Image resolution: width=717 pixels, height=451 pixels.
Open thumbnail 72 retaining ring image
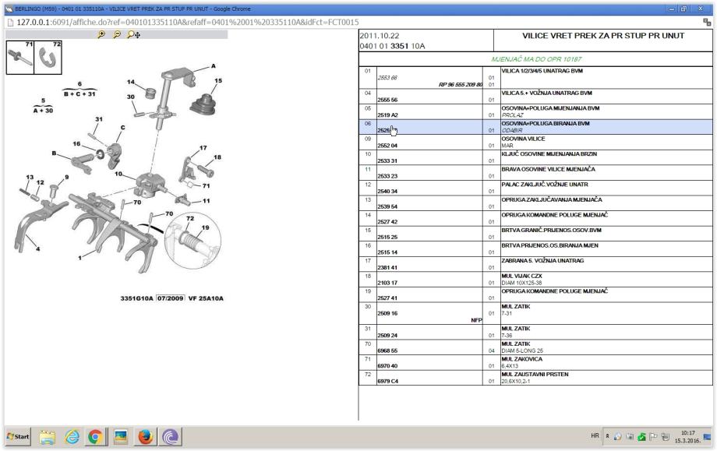click(48, 57)
